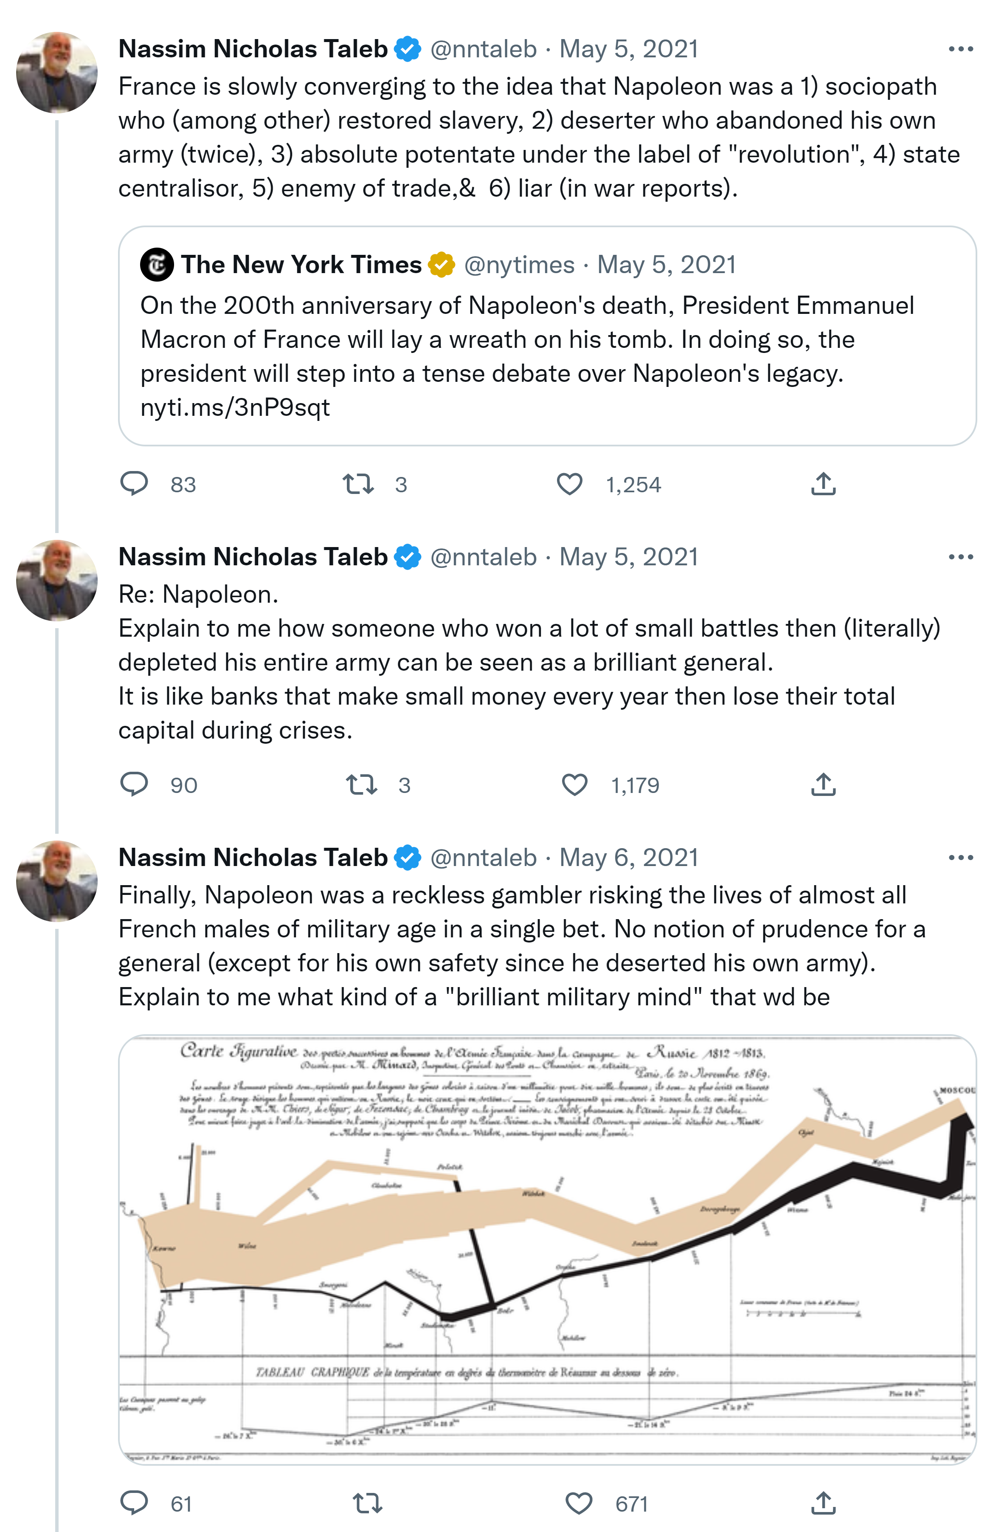The image size is (993, 1532).
Task: Open the Minard Carte Figurative map image
Action: coord(547,1249)
